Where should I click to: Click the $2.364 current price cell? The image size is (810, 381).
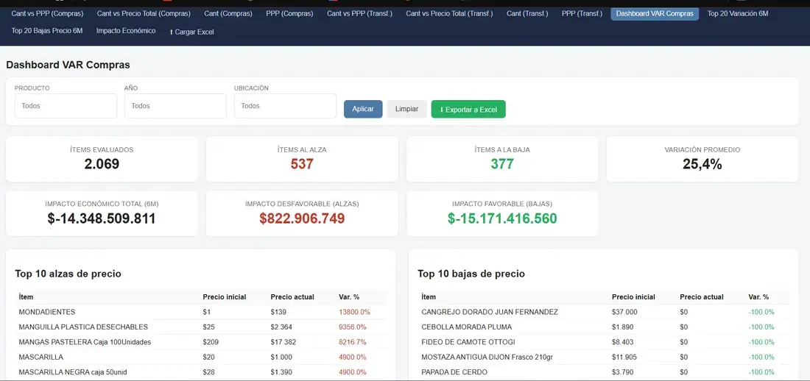pos(281,327)
